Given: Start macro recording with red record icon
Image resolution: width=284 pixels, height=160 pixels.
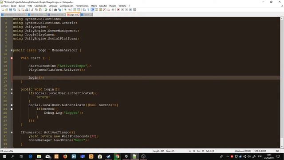Looking at the screenshot, I should click(118, 10).
